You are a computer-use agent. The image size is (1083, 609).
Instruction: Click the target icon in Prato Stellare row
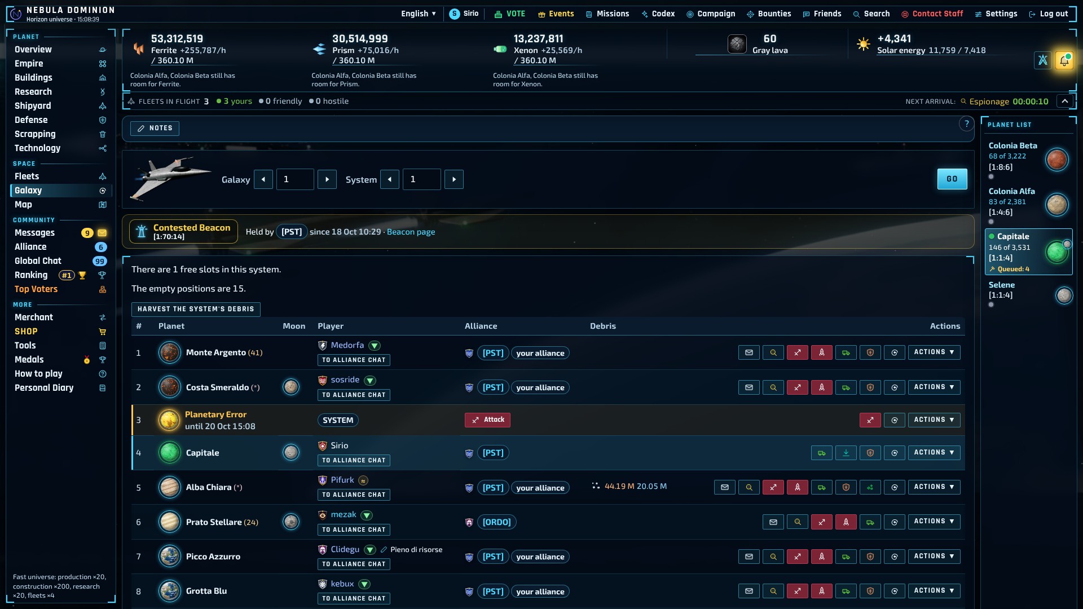click(895, 522)
